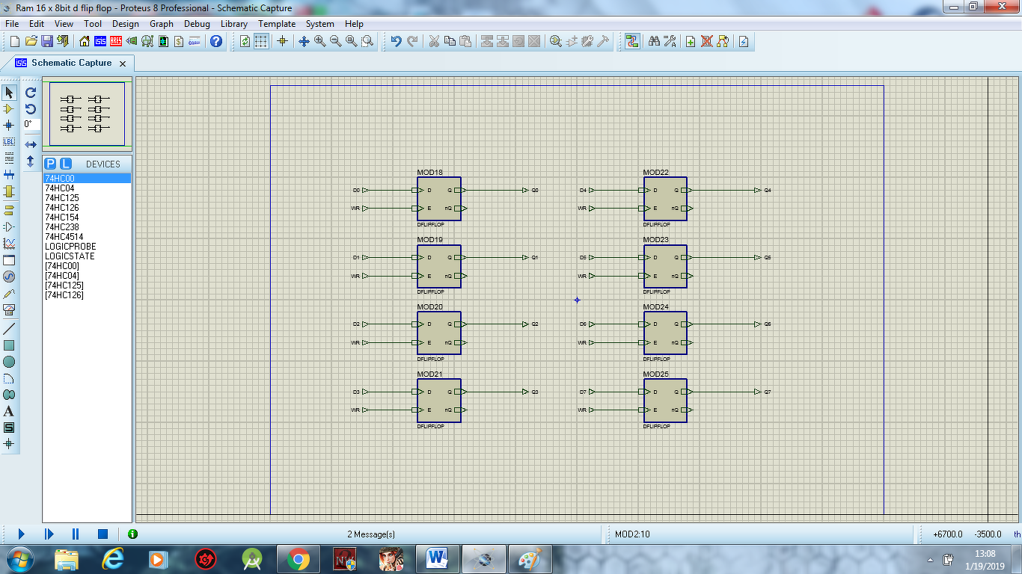Select Wire Label Mode (LBL)

(9, 141)
